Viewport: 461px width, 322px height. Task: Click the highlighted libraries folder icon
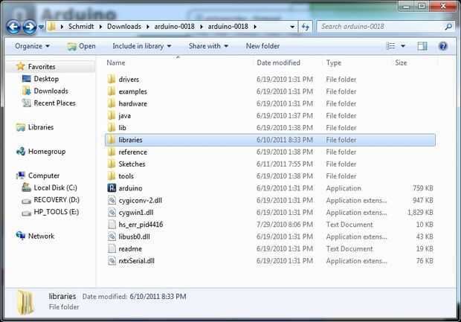click(x=112, y=140)
